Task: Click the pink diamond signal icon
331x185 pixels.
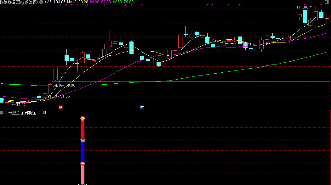Action: point(83,164)
